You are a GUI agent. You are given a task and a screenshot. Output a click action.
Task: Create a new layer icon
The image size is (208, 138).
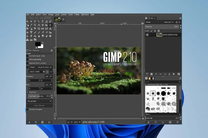pos(147,74)
